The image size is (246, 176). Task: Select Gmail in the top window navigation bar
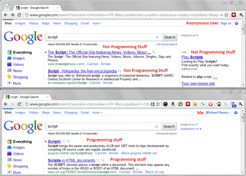[85, 23]
